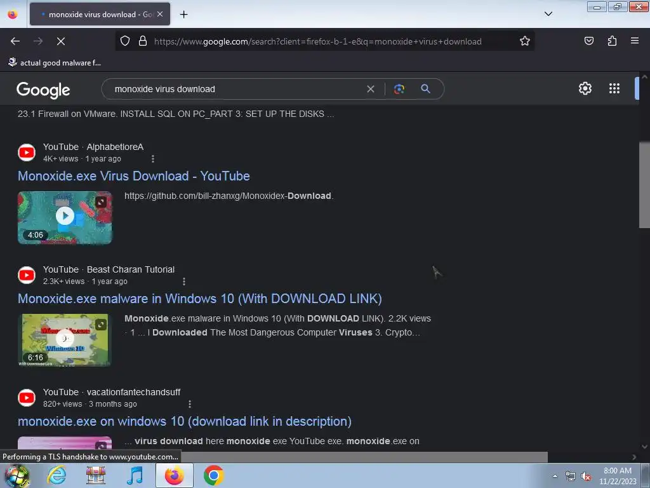The height and width of the screenshot is (488, 650).
Task: Open the Extensions puzzle icon
Action: 612,41
